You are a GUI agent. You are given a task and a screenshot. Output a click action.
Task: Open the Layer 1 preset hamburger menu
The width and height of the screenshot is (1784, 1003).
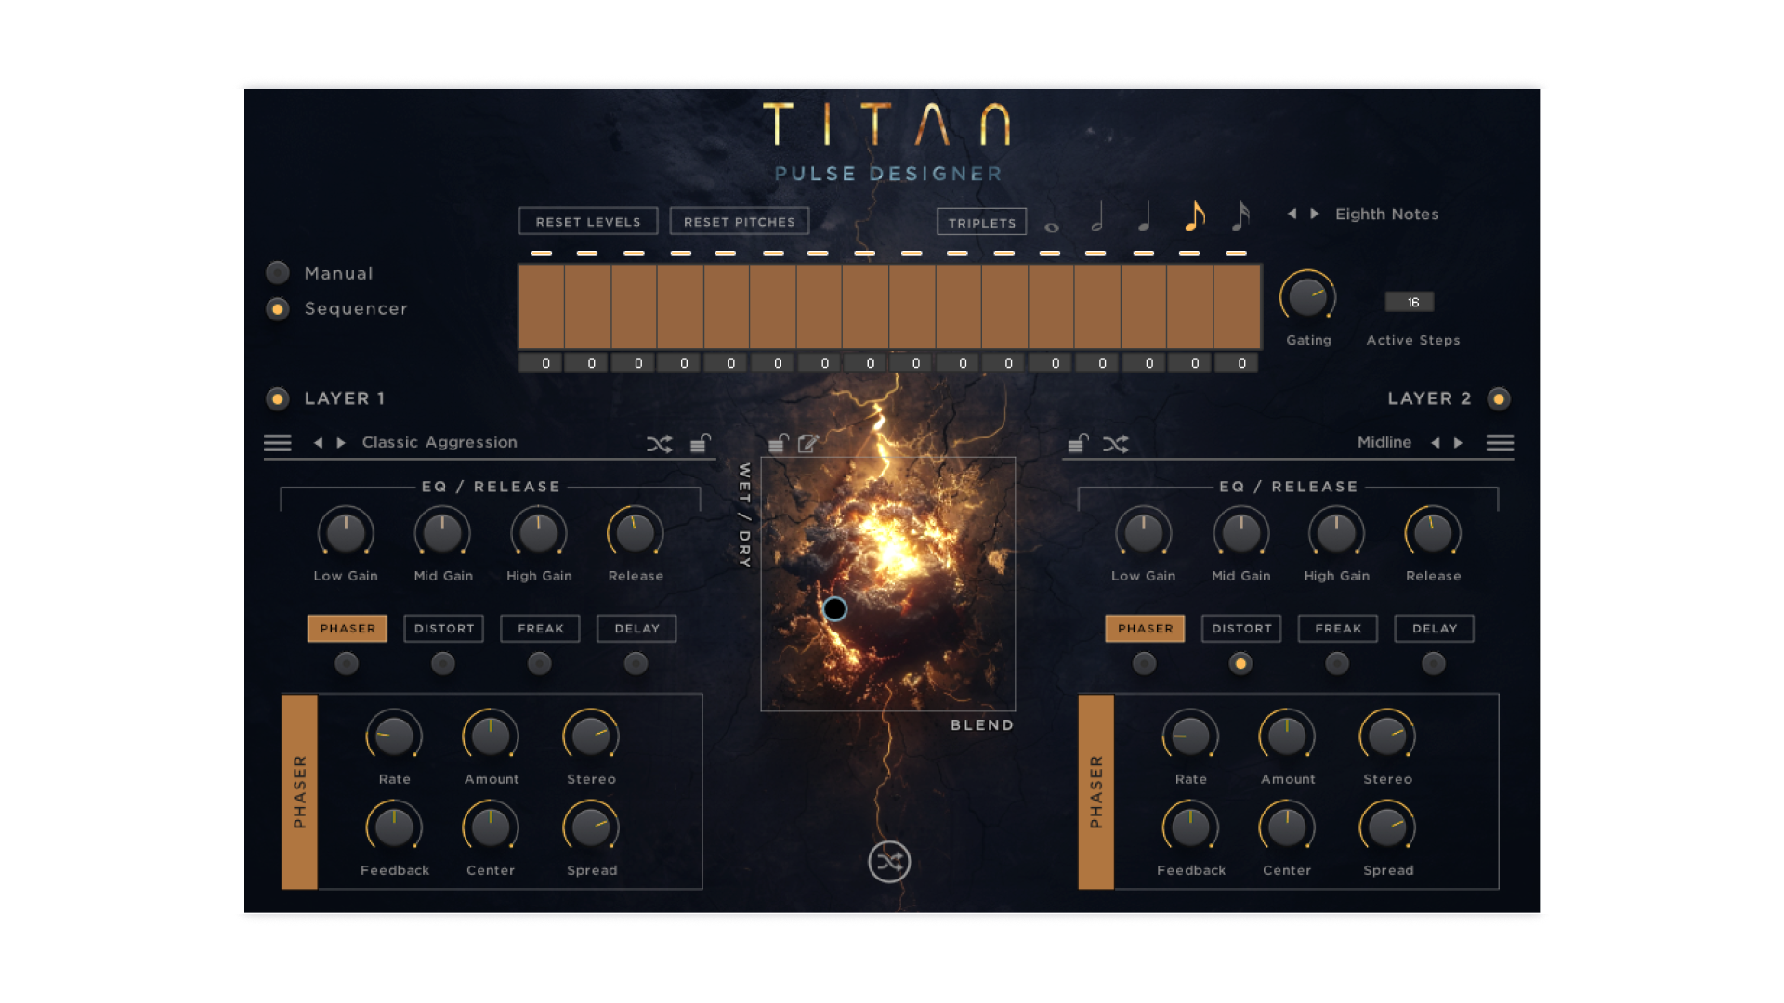(x=277, y=443)
